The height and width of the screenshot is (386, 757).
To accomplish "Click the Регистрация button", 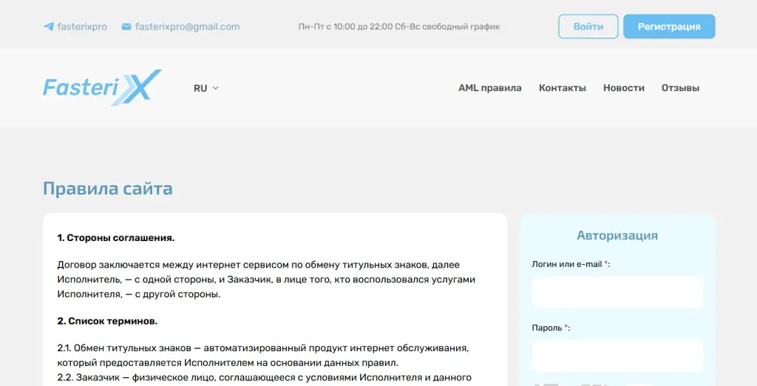I will [669, 27].
